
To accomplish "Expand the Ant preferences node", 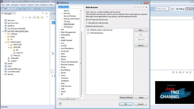I will pyautogui.click(x=59, y=30).
